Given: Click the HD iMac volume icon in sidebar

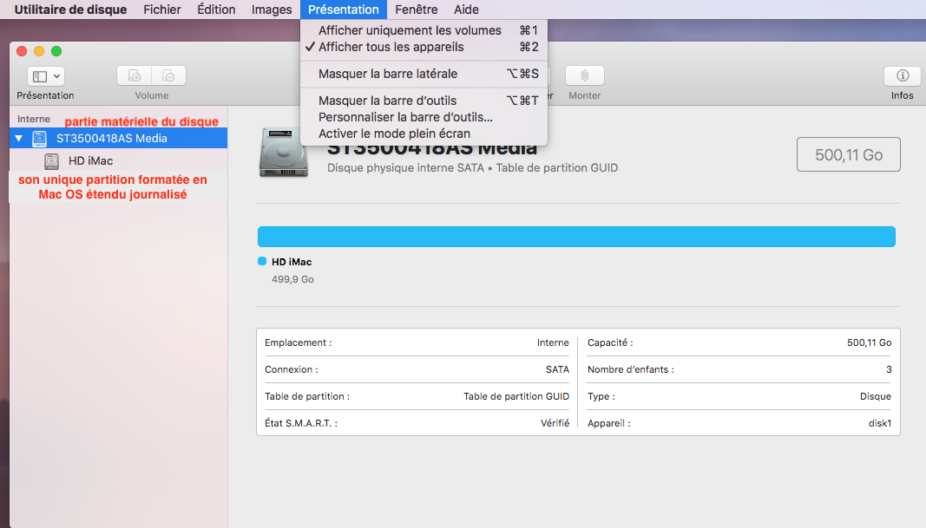Looking at the screenshot, I should [x=53, y=161].
